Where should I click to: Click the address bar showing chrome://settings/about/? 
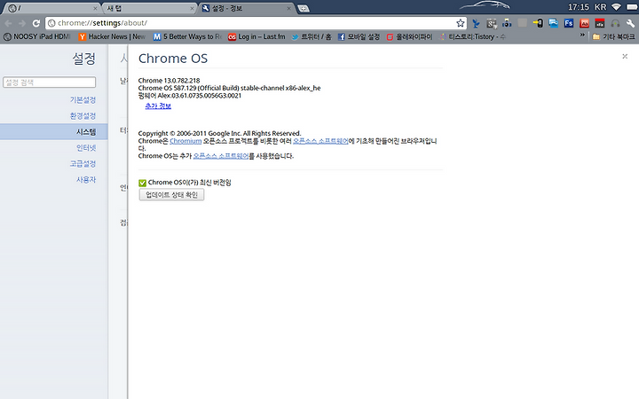(256, 23)
